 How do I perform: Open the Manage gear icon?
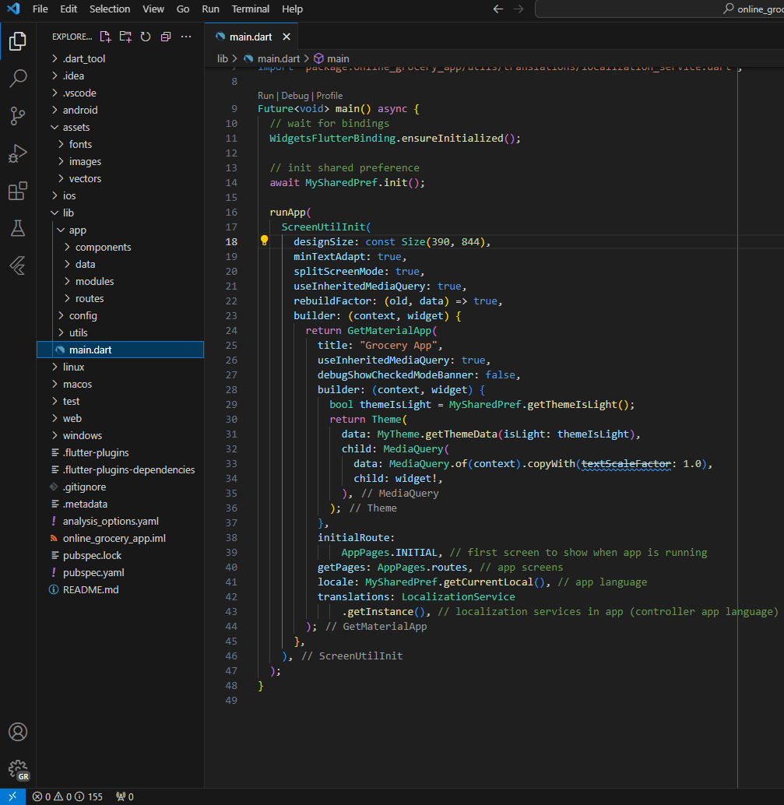(17, 770)
